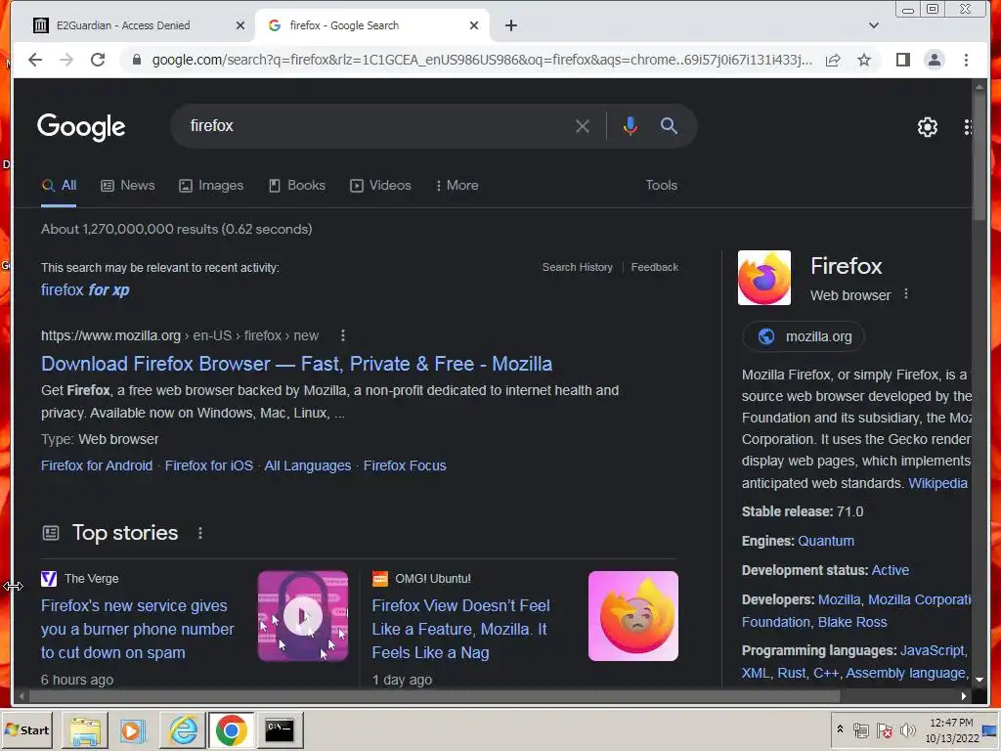Open The Verge burner phone story
The width and height of the screenshot is (1001, 751).
coord(137,629)
